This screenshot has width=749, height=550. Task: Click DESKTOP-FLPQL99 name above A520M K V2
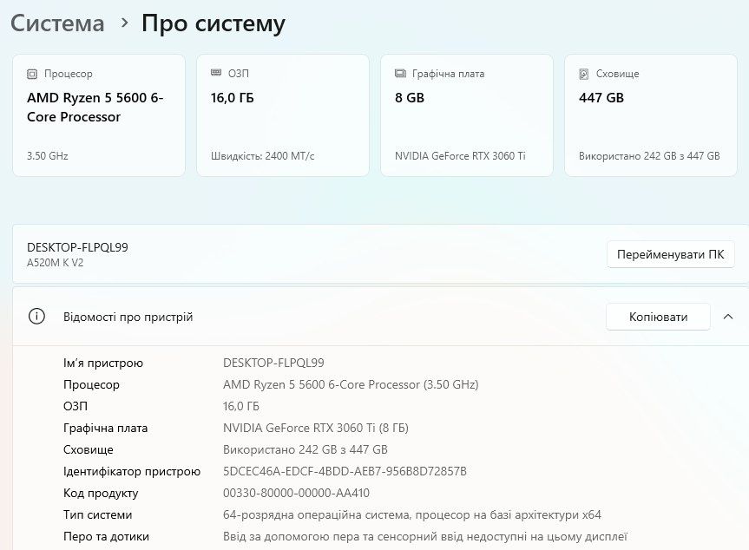tap(77, 247)
